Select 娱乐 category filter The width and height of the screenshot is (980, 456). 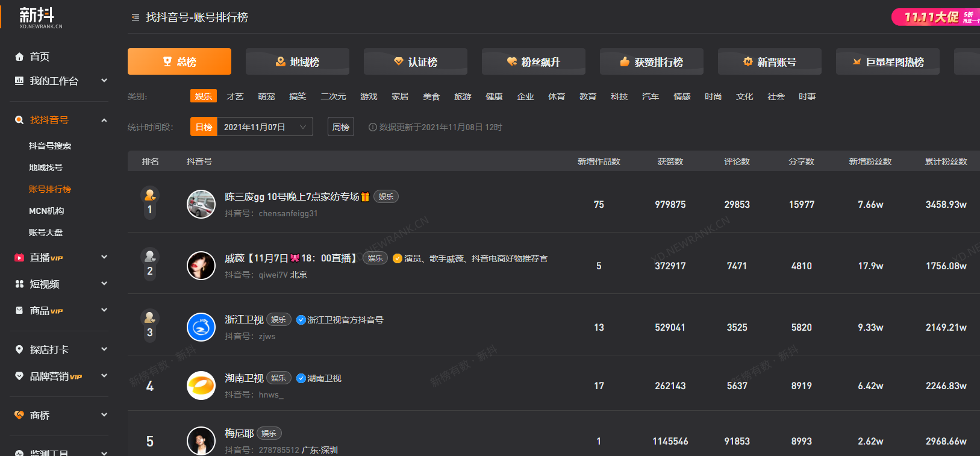click(x=204, y=96)
